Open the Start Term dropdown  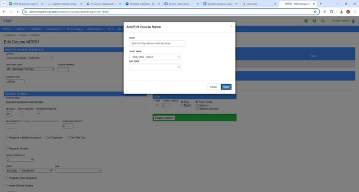pyautogui.click(x=155, y=57)
